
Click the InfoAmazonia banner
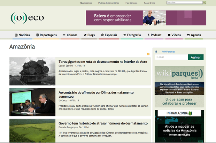(x=179, y=126)
